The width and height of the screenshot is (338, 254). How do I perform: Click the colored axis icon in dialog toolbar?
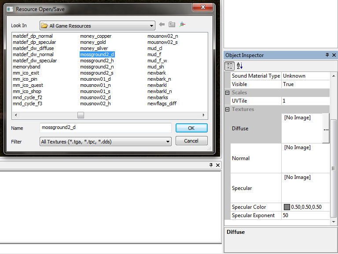[x=183, y=25]
